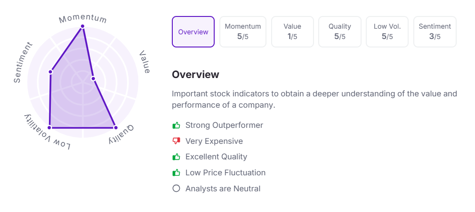Click the neutral circle beside Analysts are Neutral
475x212 pixels.
[177, 189]
